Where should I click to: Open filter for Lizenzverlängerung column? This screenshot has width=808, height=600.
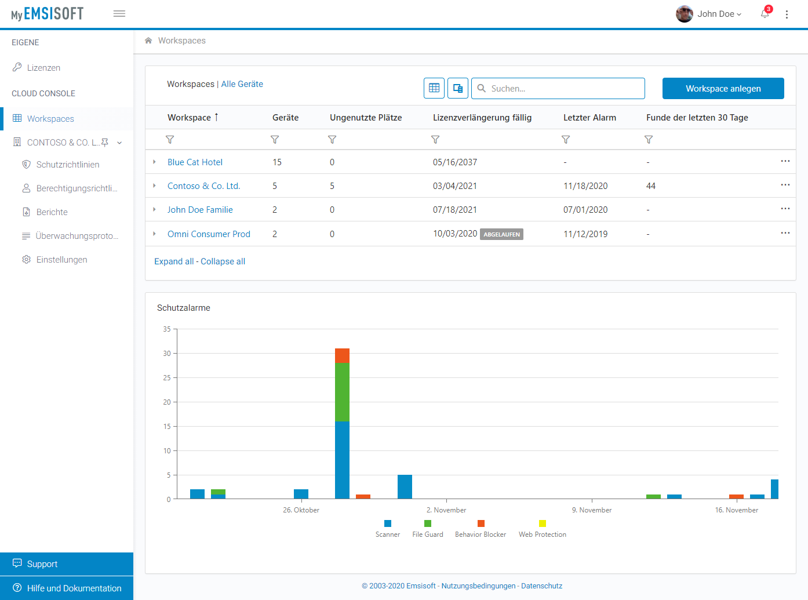435,140
